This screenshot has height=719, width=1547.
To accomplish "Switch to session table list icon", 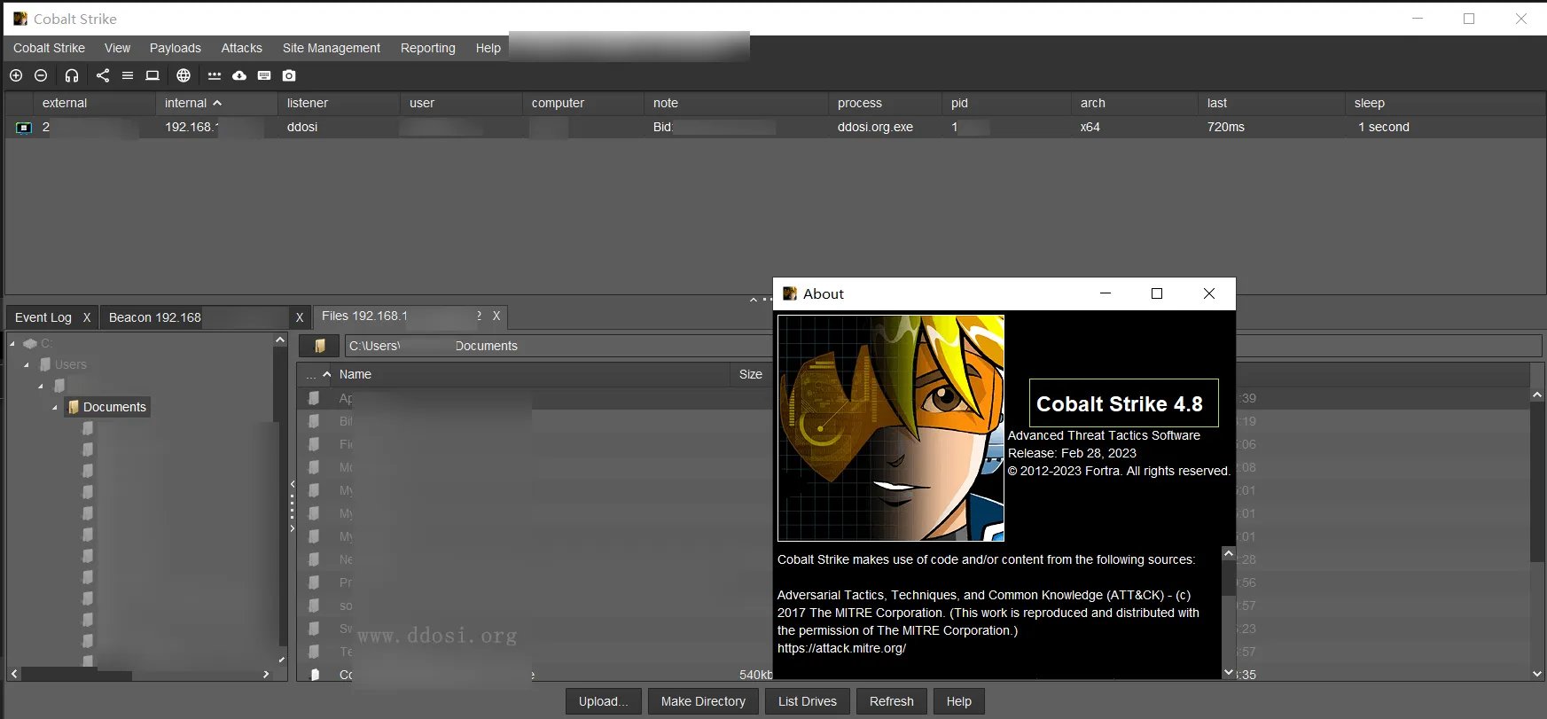I will (128, 75).
